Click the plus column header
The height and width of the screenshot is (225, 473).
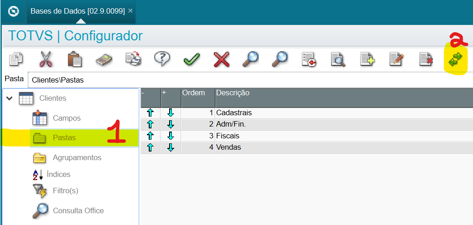pos(171,98)
